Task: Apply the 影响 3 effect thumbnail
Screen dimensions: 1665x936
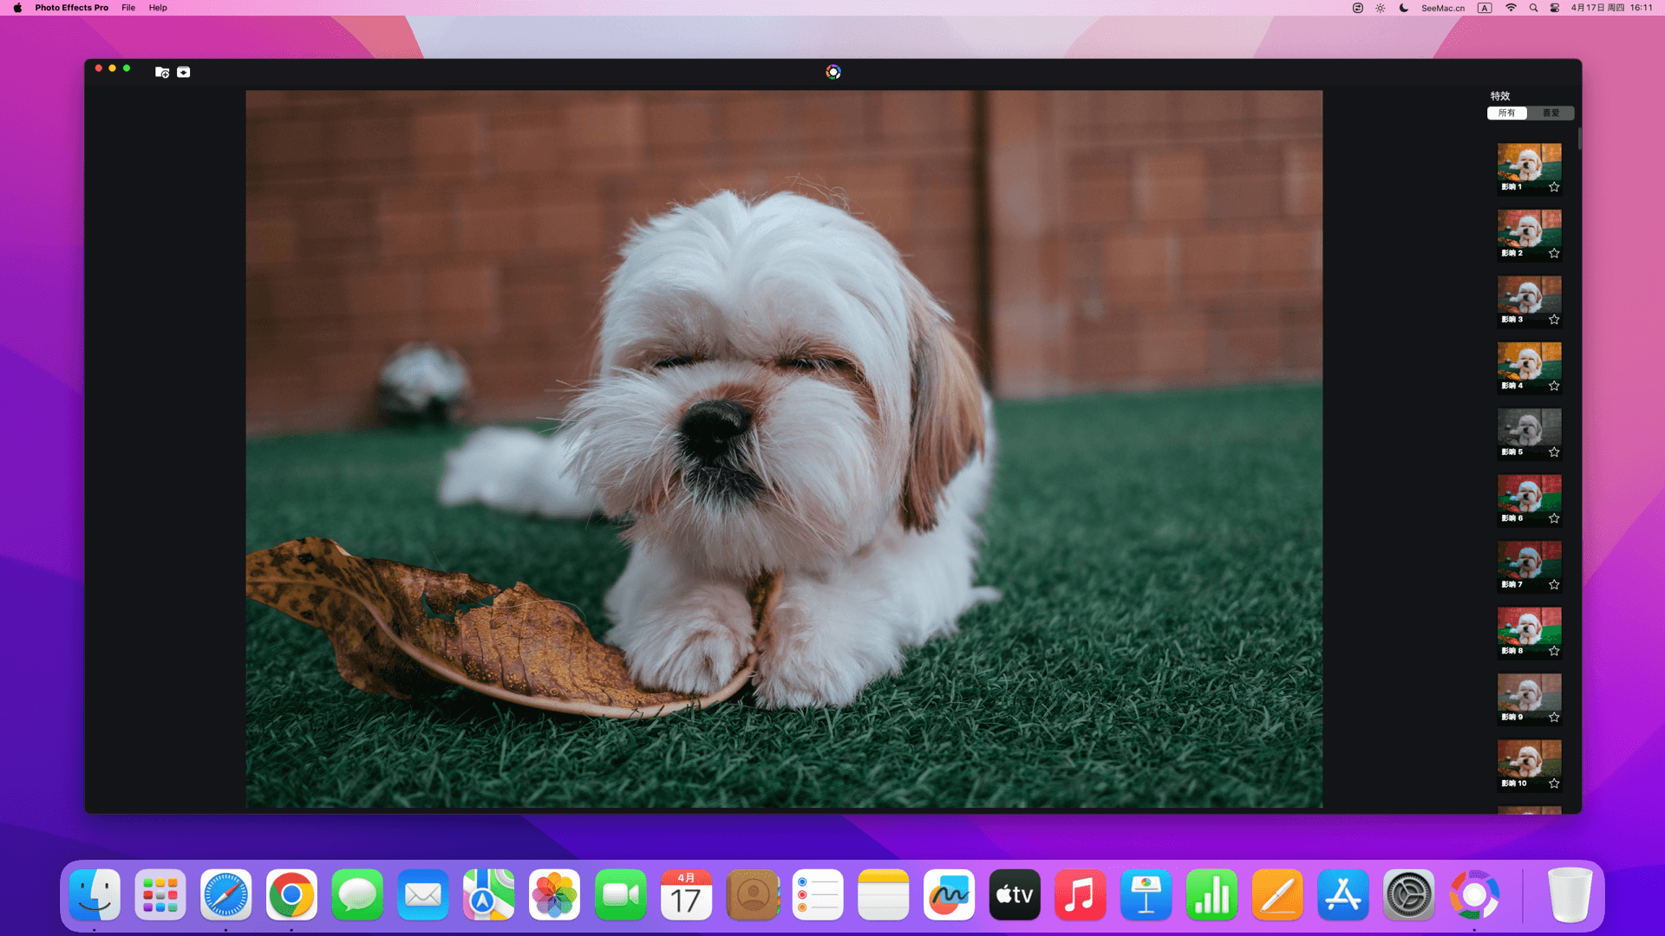Action: [1529, 295]
